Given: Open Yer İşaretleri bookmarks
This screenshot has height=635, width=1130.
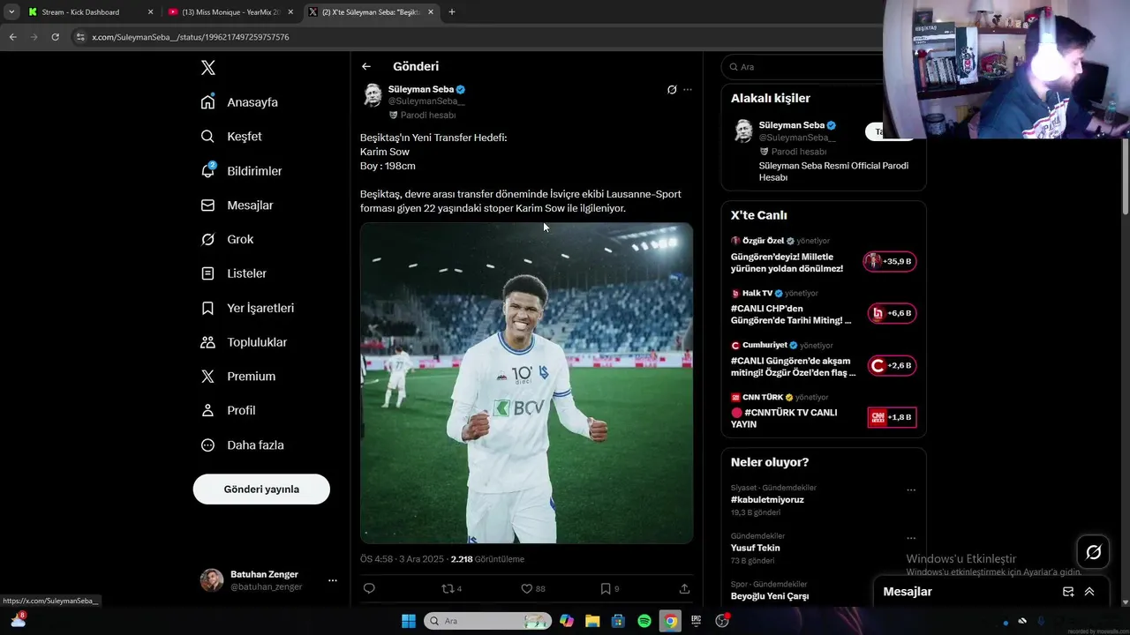Looking at the screenshot, I should tap(247, 308).
